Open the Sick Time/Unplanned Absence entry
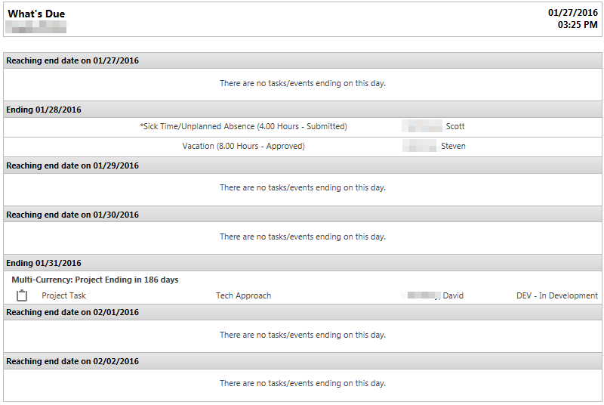 pos(243,126)
